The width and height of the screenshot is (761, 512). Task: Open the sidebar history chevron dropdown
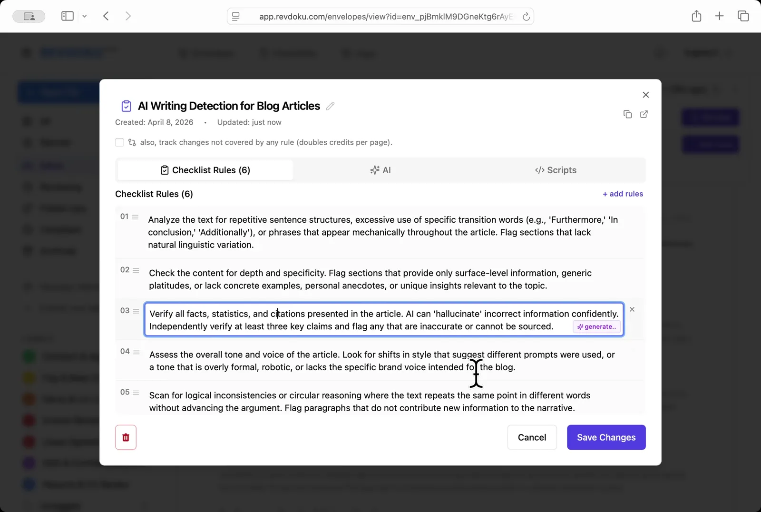[85, 16]
